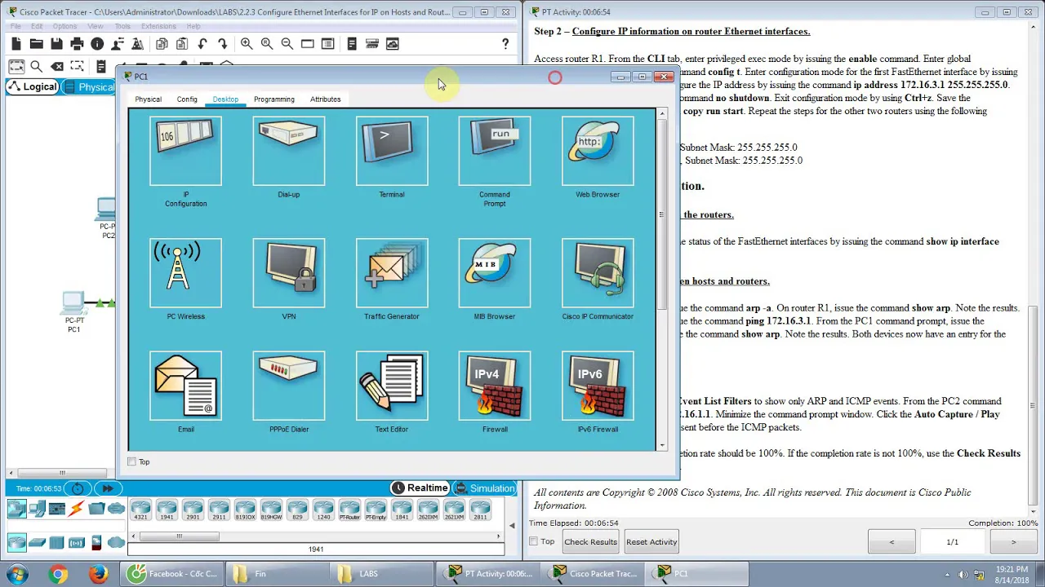Click the Open folder toolbar icon
This screenshot has height=587, width=1045.
[36, 44]
